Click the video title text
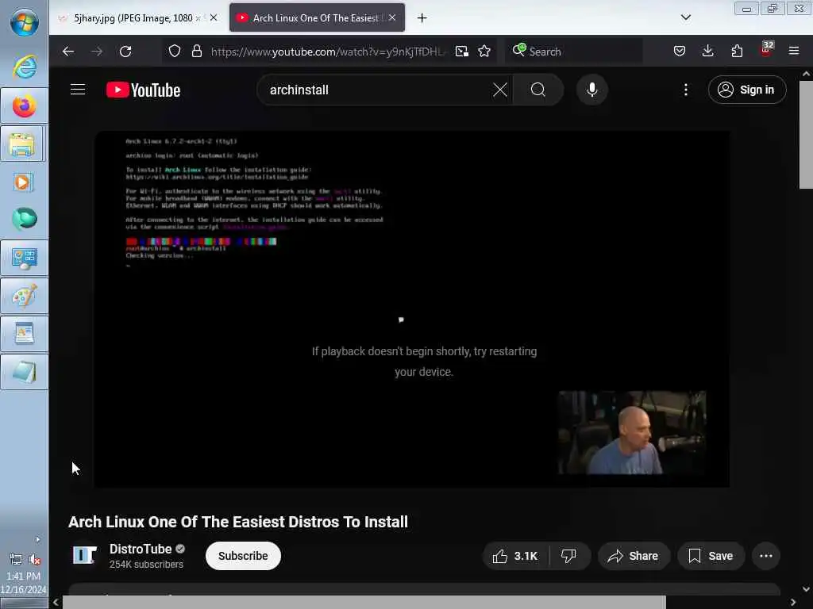This screenshot has width=813, height=609. 238,522
